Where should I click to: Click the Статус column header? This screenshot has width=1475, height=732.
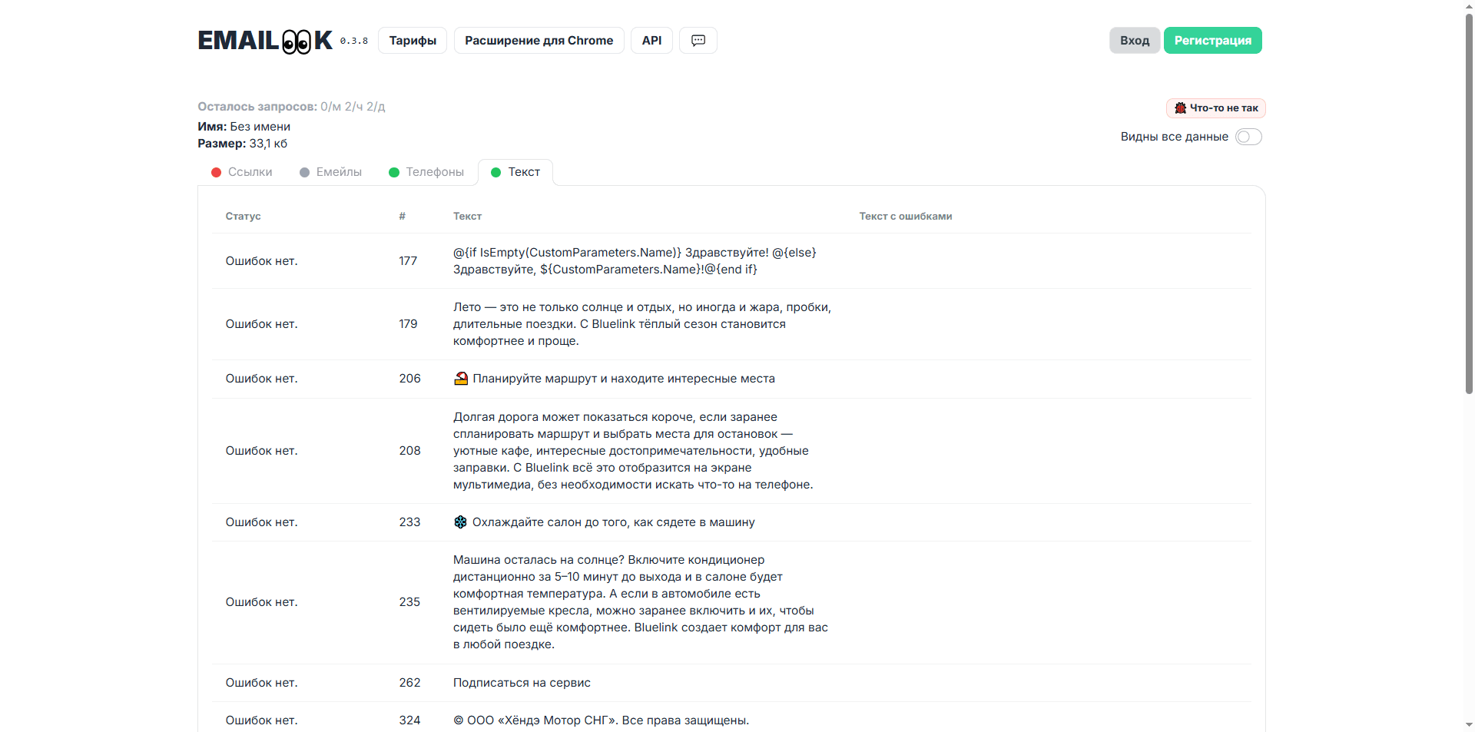(x=244, y=217)
